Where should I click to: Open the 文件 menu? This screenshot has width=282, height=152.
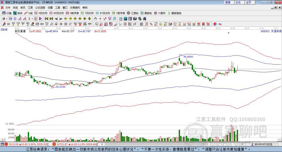pos(8,7)
